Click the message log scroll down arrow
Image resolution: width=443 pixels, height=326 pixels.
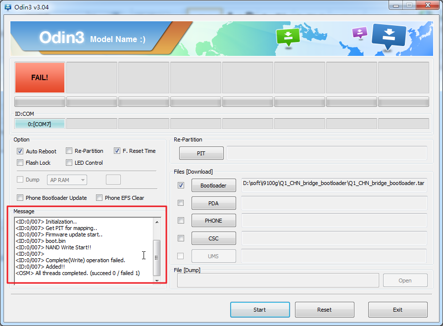pos(157,281)
